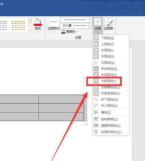
Task: Open the Pen Color (笔颜色) picker
Action: click(69, 32)
